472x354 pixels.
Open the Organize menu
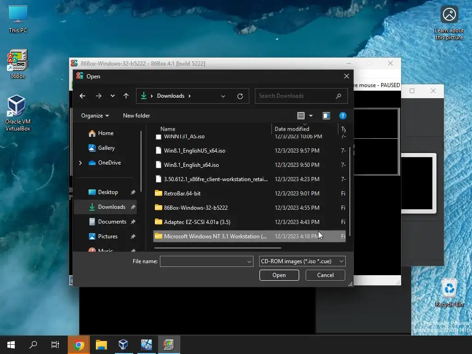coord(95,116)
